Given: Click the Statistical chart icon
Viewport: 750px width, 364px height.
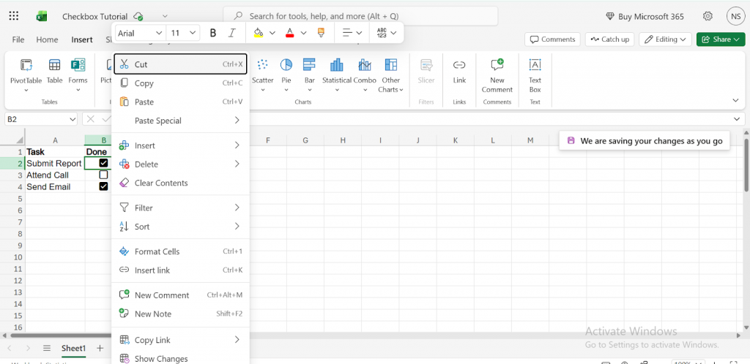Looking at the screenshot, I should pyautogui.click(x=336, y=72).
